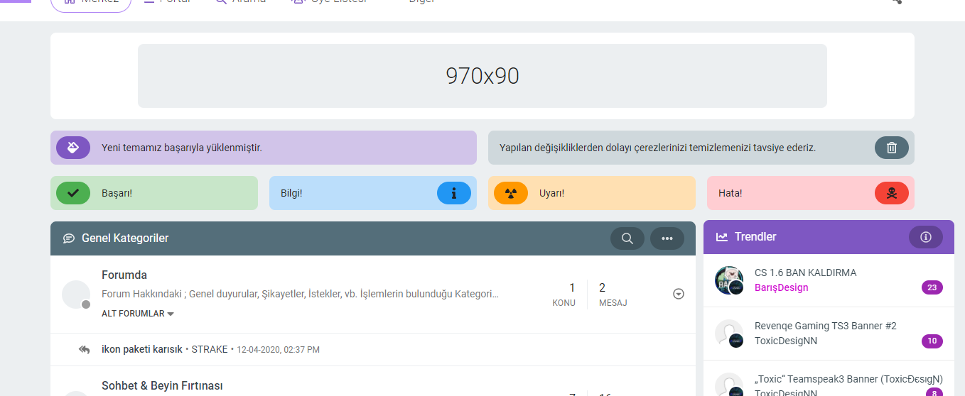Viewport: 965px width, 396px height.
Task: Open the Sohbet & Beyin Fırtınası forum
Action: 162,385
